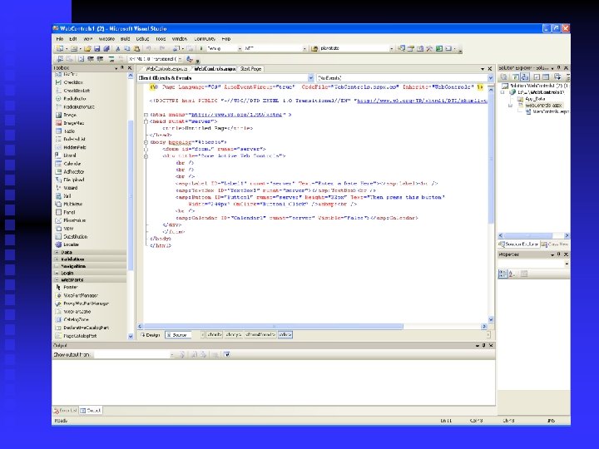
Task: Click the Show output from combo box
Action: click(132, 355)
